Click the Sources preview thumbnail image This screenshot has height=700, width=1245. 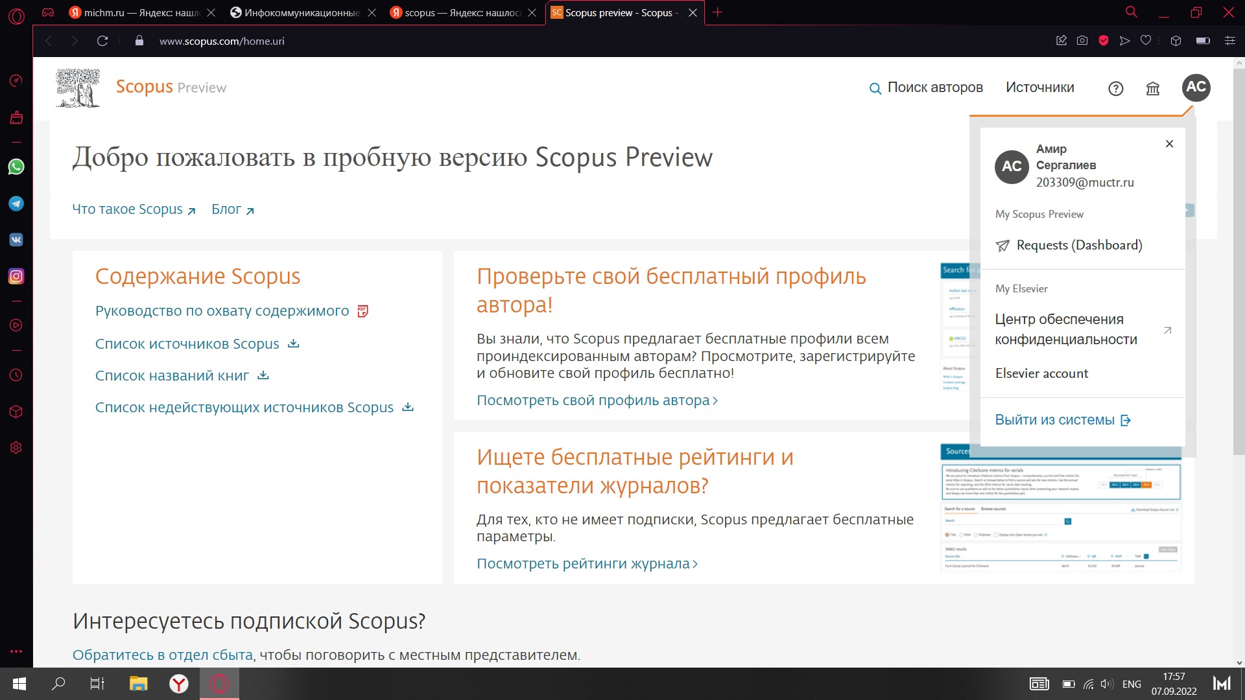point(1061,508)
